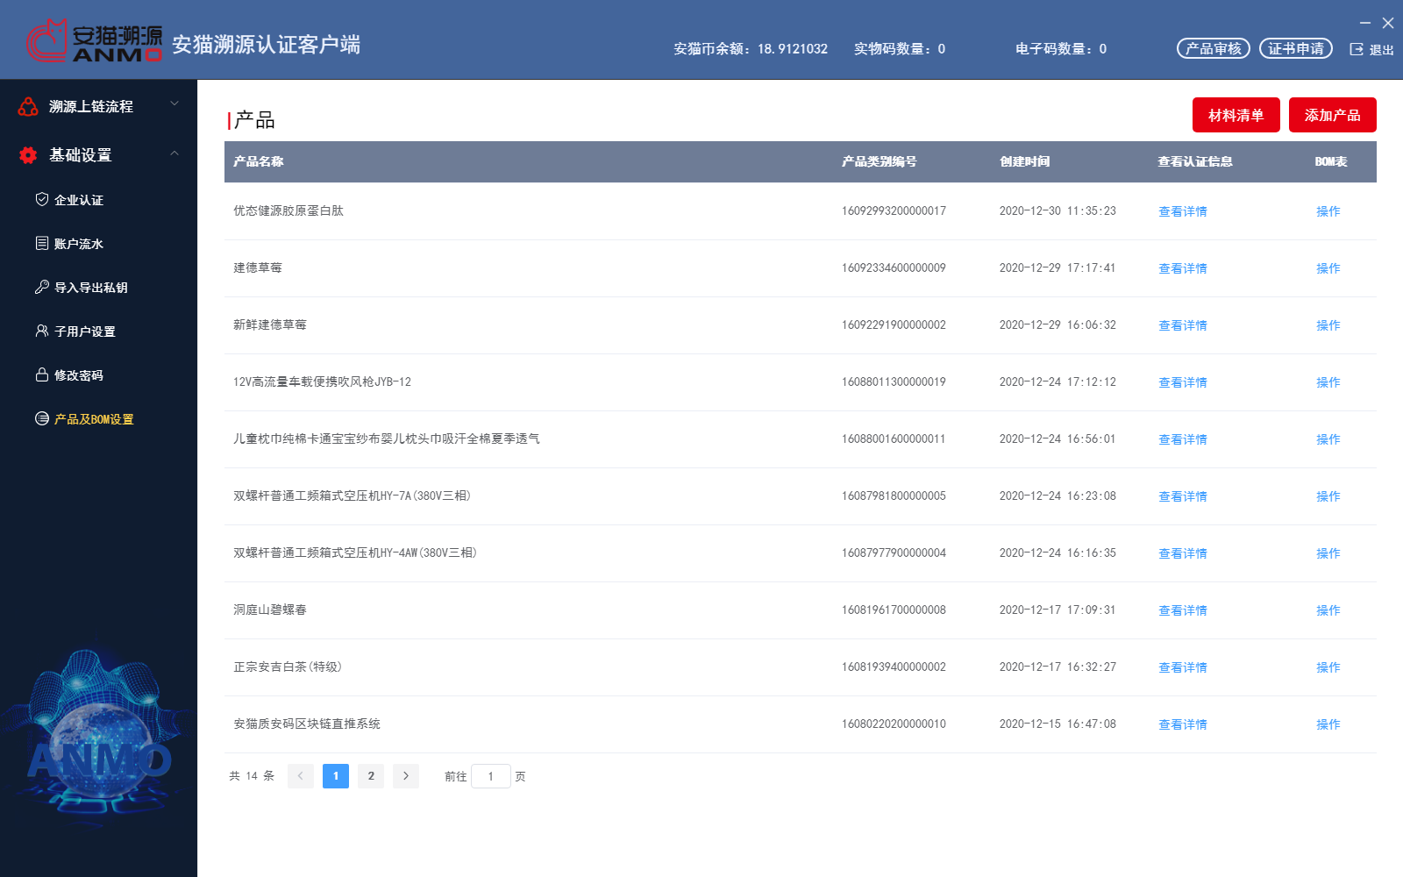
Task: Click product number 16080220200000010
Action: coord(894,724)
